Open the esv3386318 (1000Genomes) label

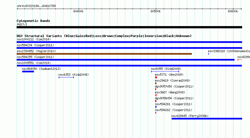229,51
